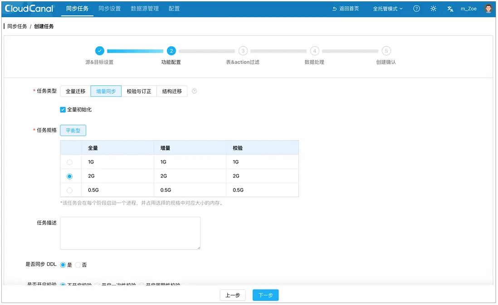Click the m_Zoe username
Viewport: 498px width, 305px height.
(x=469, y=9)
